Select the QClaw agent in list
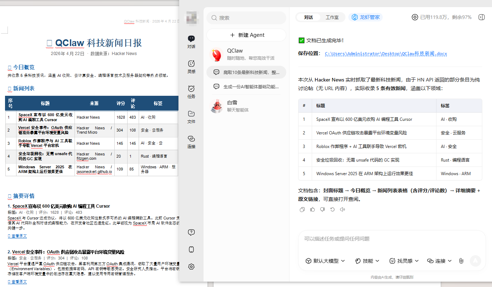The width and height of the screenshot is (492, 287). (x=247, y=54)
